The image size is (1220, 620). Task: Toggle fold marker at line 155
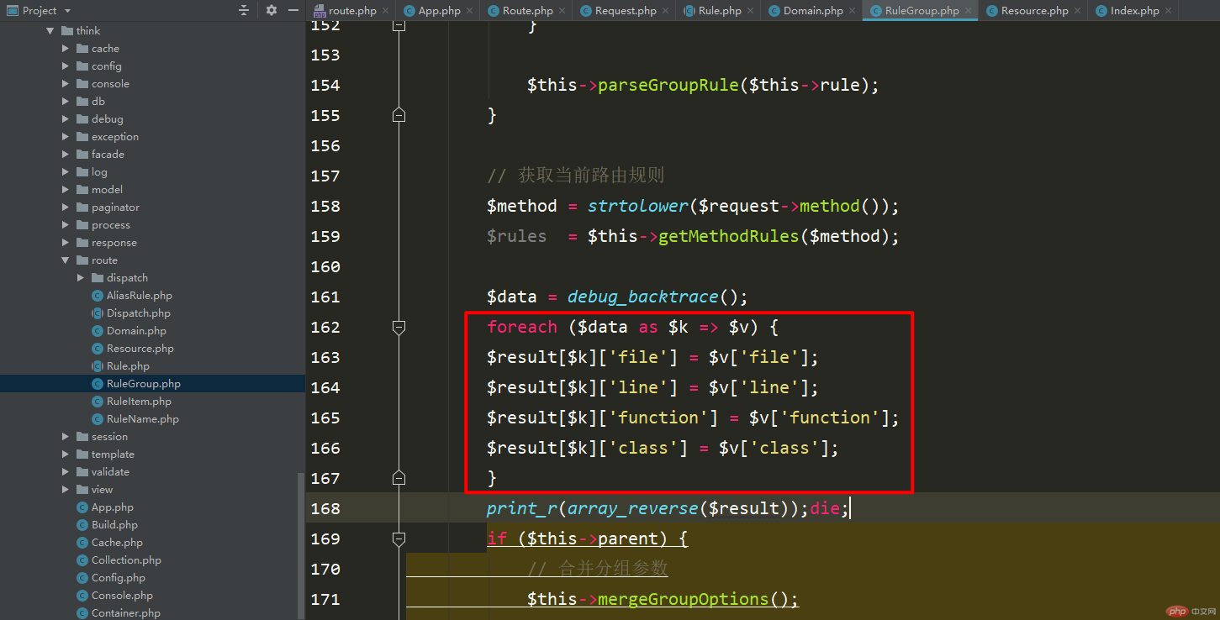[x=399, y=115]
